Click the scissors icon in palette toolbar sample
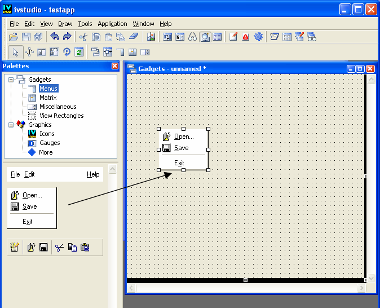Viewport: 380px width, 308px height. [59, 247]
